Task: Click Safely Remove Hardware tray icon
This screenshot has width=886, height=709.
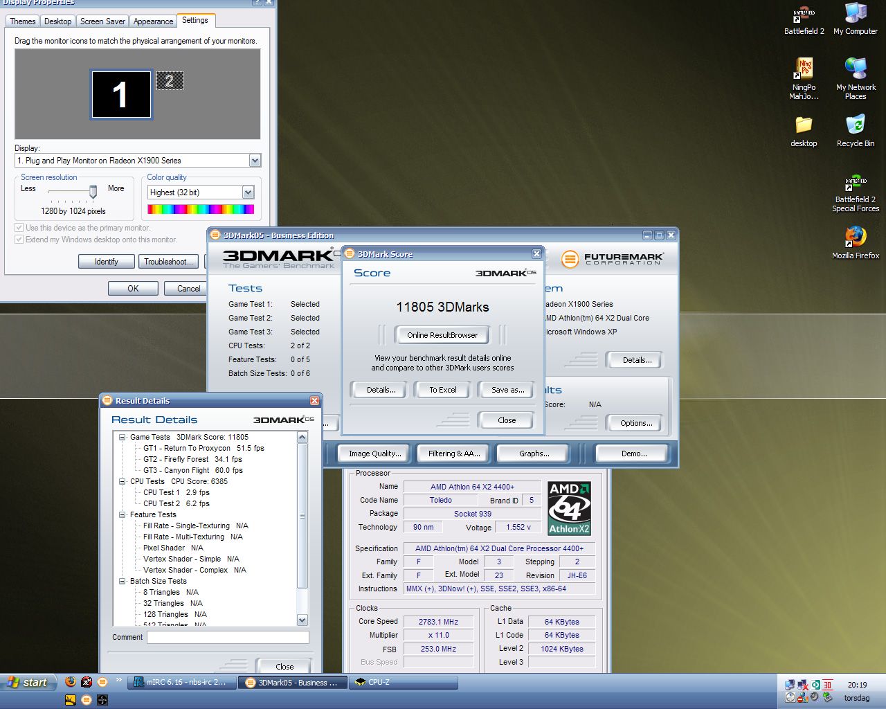Action: click(x=827, y=697)
